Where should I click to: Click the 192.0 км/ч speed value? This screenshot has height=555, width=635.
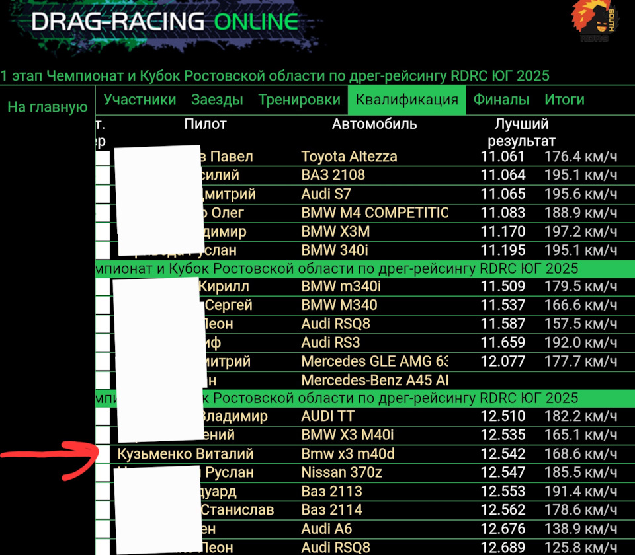(x=581, y=343)
